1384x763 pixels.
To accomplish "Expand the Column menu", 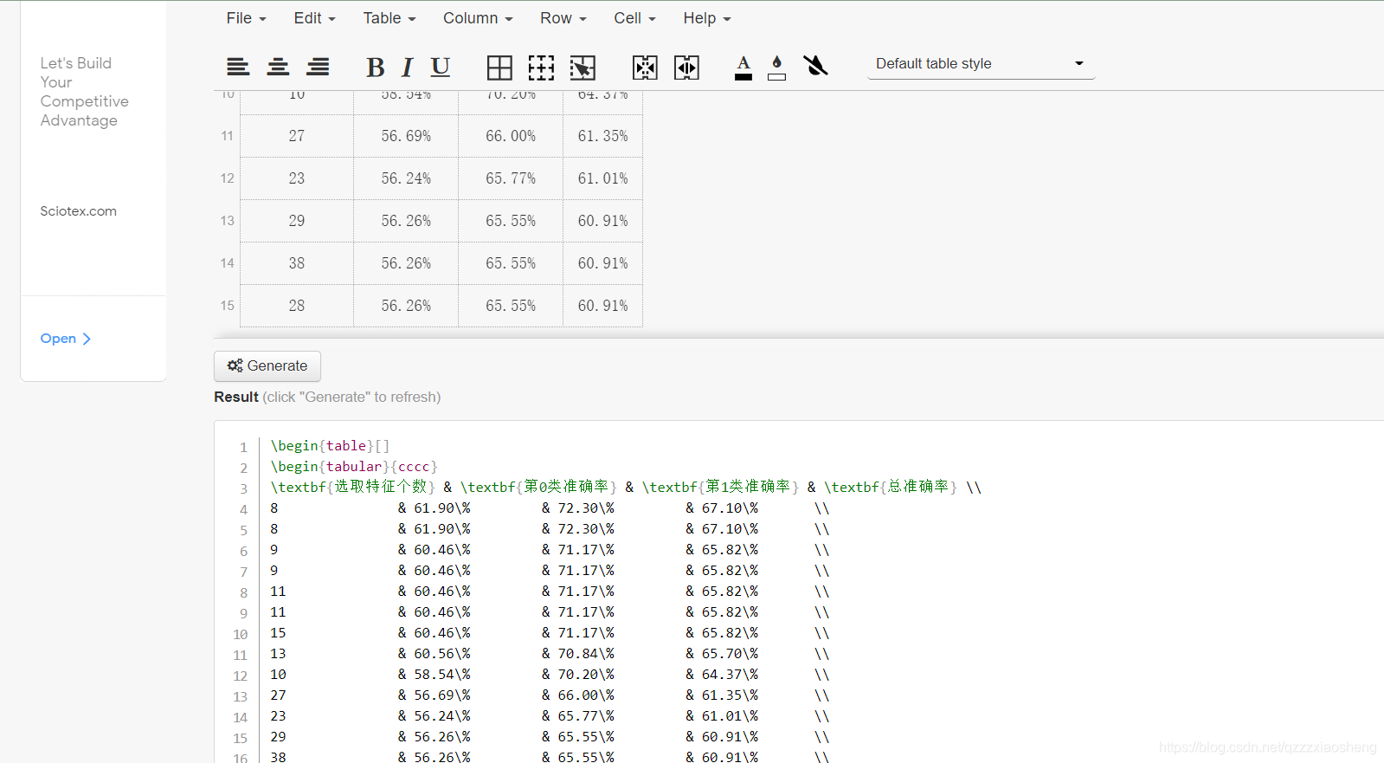I will (x=478, y=18).
